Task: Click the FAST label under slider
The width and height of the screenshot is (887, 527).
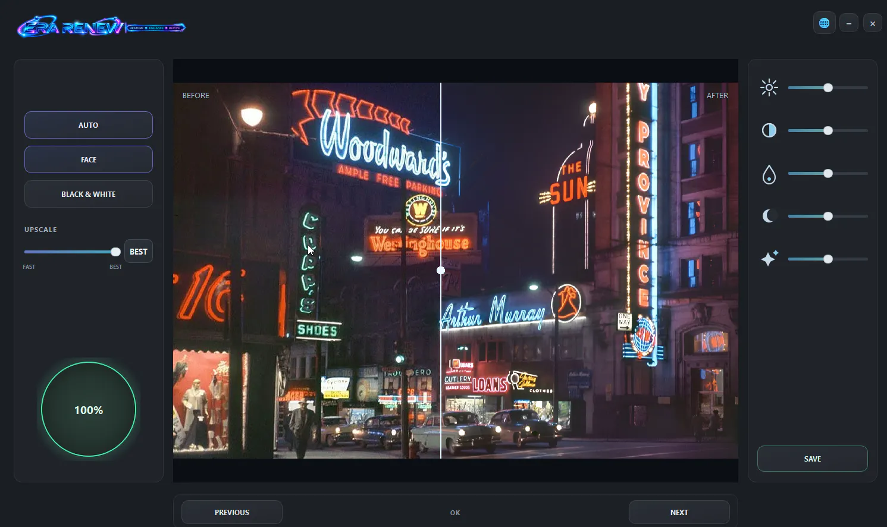Action: coord(29,267)
